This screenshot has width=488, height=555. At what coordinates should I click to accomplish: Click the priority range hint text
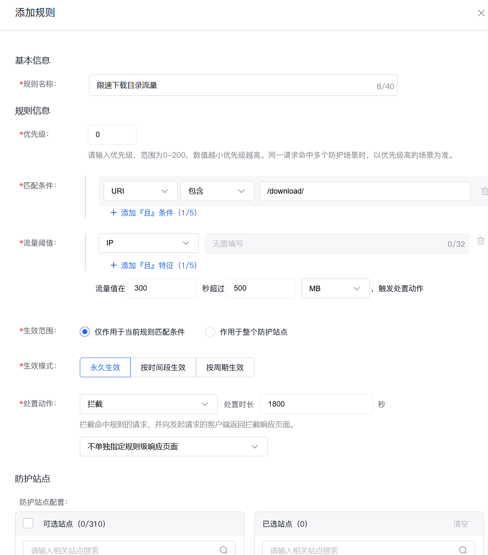click(272, 155)
